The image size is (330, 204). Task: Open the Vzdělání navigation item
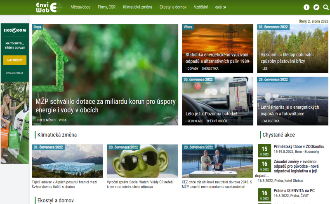tap(200, 7)
